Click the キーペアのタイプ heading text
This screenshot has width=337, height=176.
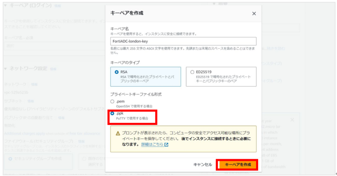tap(125, 63)
